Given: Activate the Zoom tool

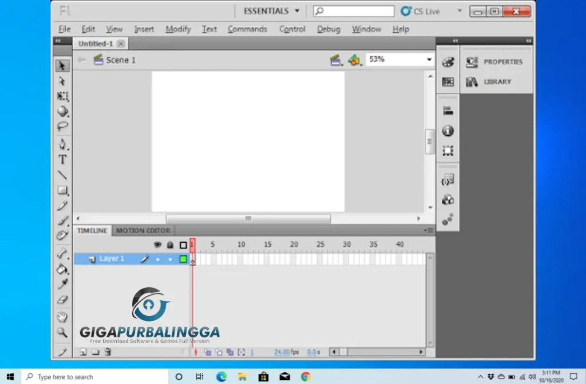Looking at the screenshot, I should coord(62,332).
